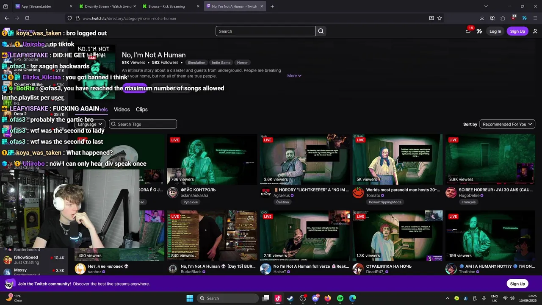
Task: Open the user profile icon in Twitch header
Action: tap(535, 31)
